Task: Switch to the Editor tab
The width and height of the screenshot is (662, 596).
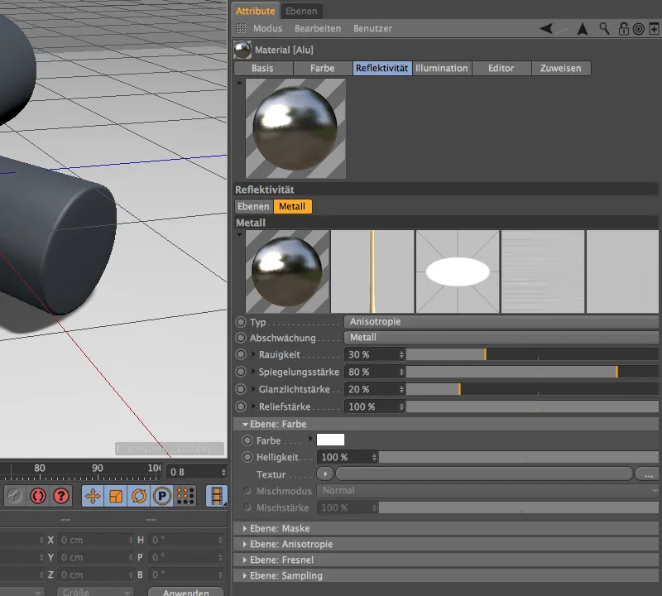Action: (501, 68)
